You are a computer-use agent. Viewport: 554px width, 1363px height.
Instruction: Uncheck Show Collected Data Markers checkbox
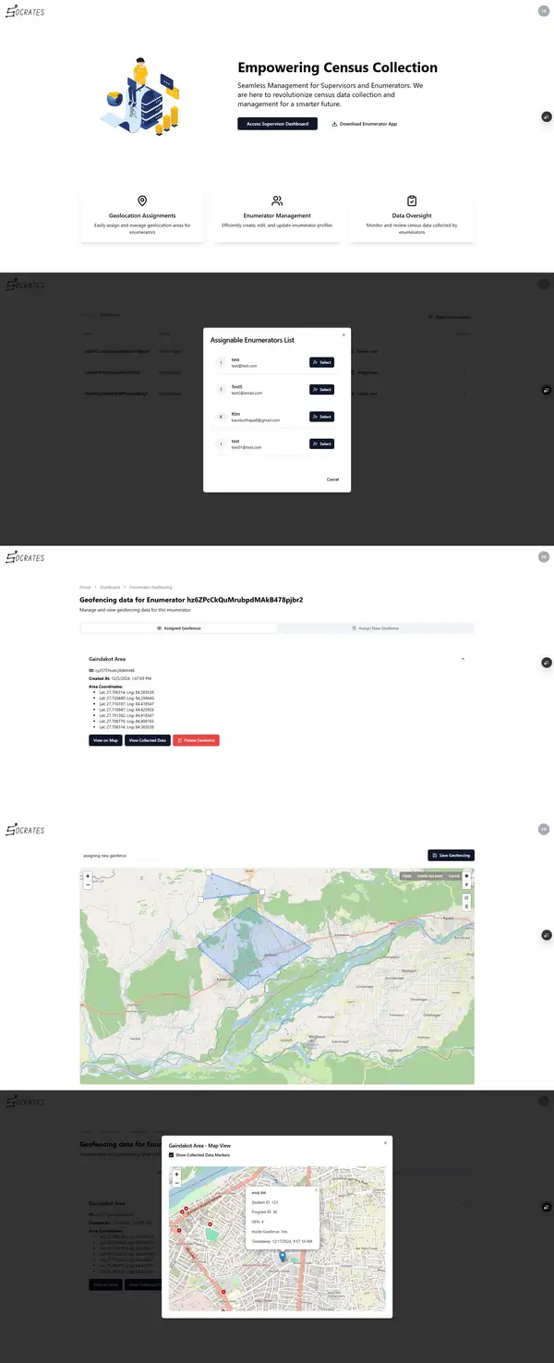pos(172,1154)
